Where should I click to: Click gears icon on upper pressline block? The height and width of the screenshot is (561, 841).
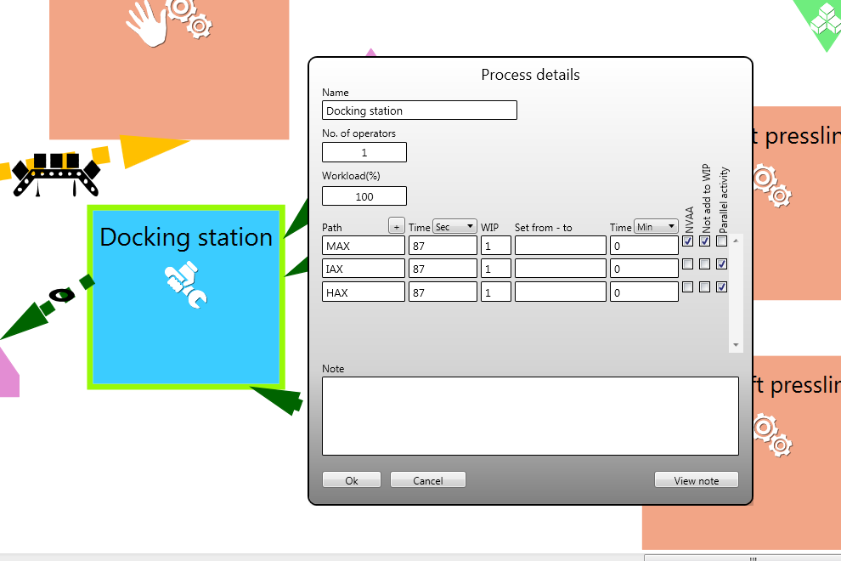[x=772, y=186]
